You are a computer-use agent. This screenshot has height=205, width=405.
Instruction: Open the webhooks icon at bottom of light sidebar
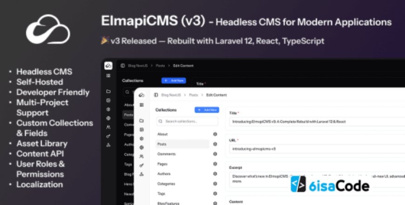[142, 174]
